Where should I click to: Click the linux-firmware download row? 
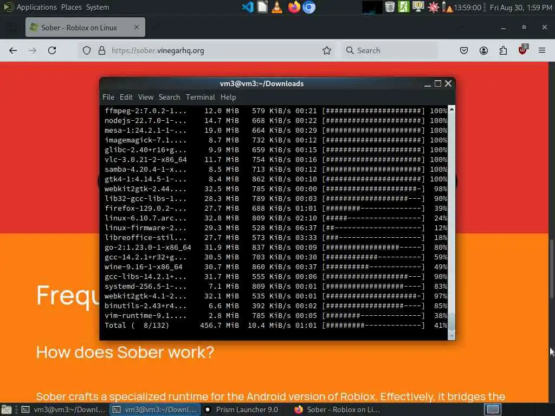(275, 228)
